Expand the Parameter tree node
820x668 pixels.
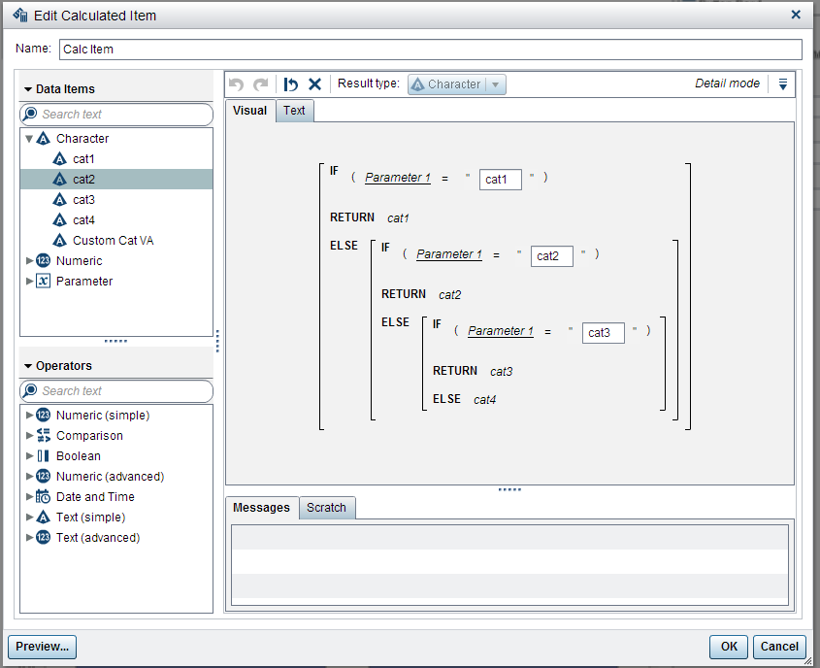pos(29,282)
